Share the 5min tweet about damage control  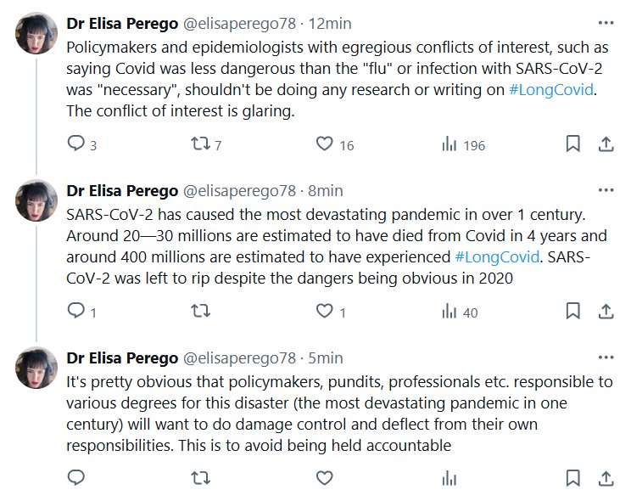pos(606,479)
